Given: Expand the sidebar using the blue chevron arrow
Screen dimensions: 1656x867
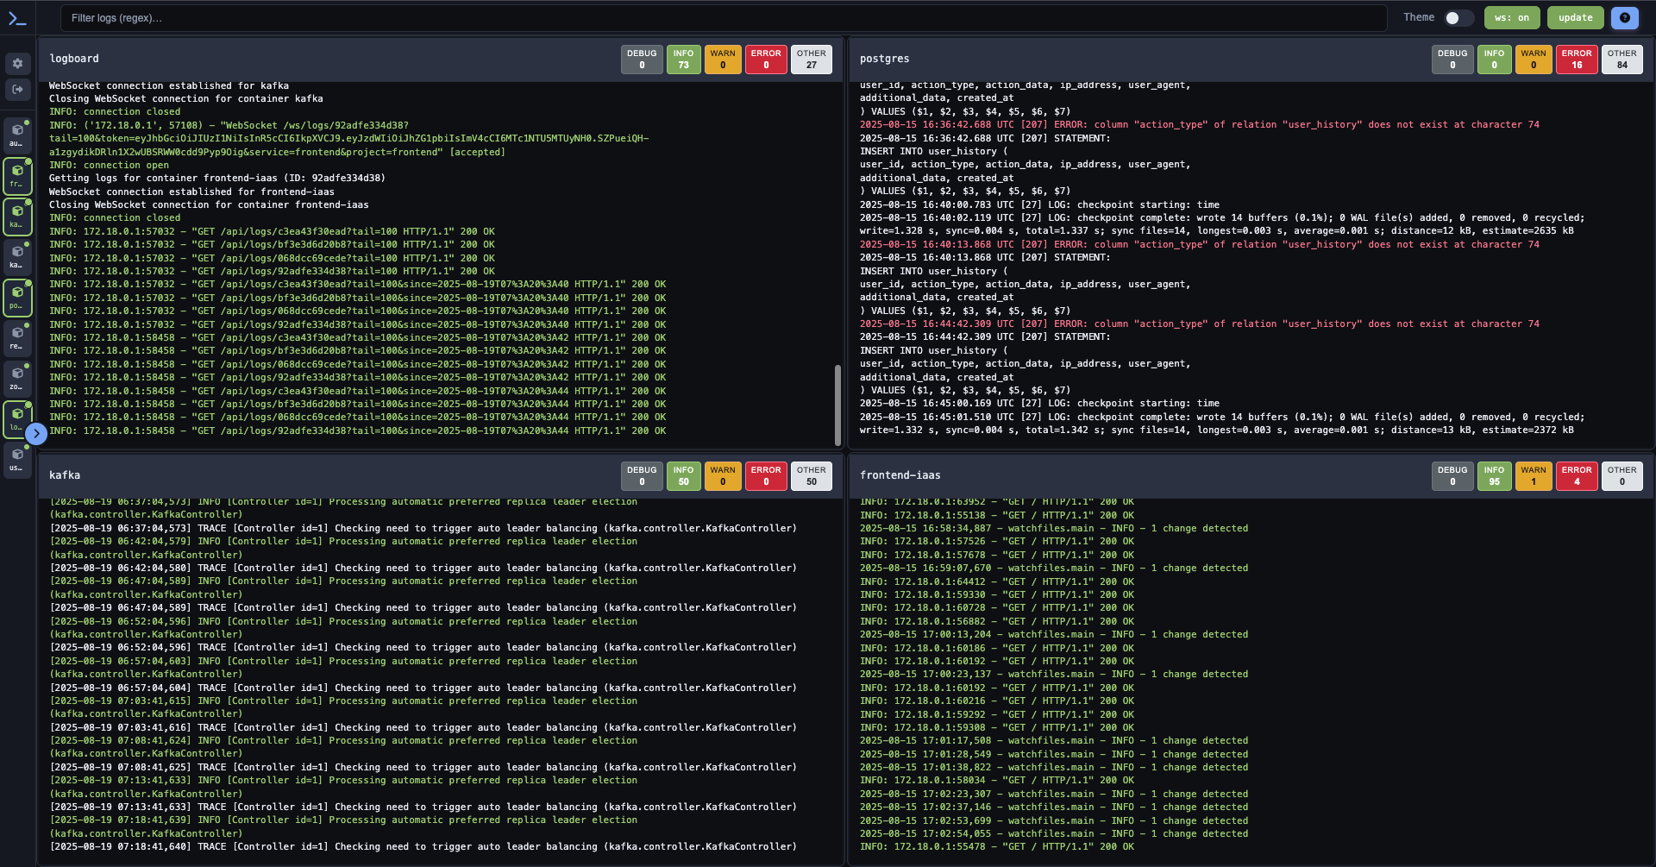Looking at the screenshot, I should click(x=36, y=434).
